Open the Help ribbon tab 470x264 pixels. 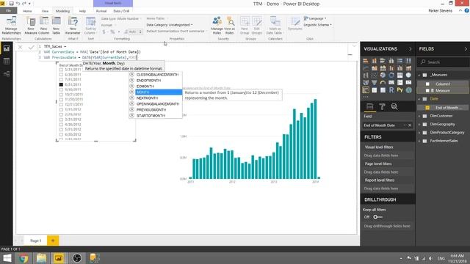click(x=82, y=11)
